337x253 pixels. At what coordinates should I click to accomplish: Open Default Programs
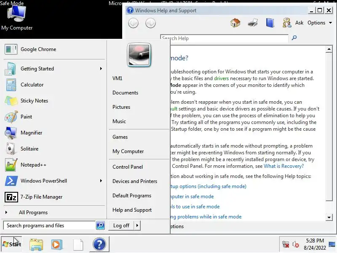pyautogui.click(x=132, y=196)
